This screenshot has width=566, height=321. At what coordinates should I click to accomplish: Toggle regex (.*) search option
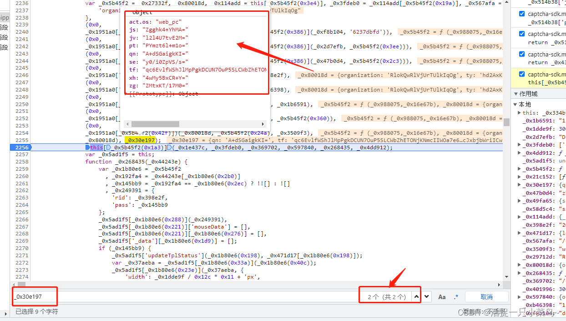pos(456,297)
